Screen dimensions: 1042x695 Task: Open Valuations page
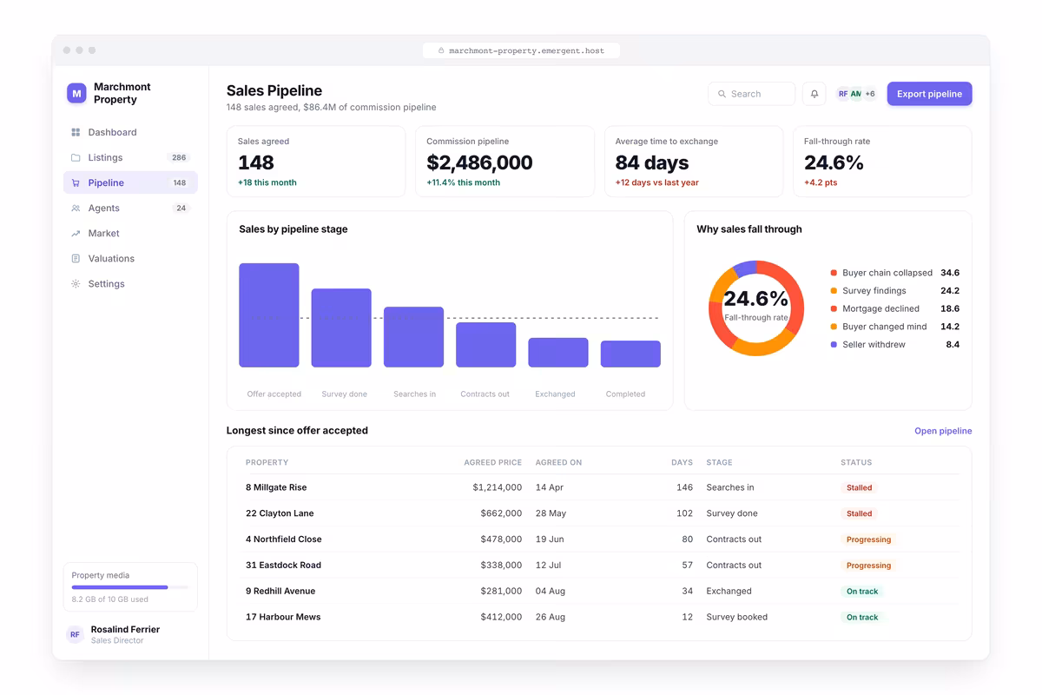coord(130,258)
